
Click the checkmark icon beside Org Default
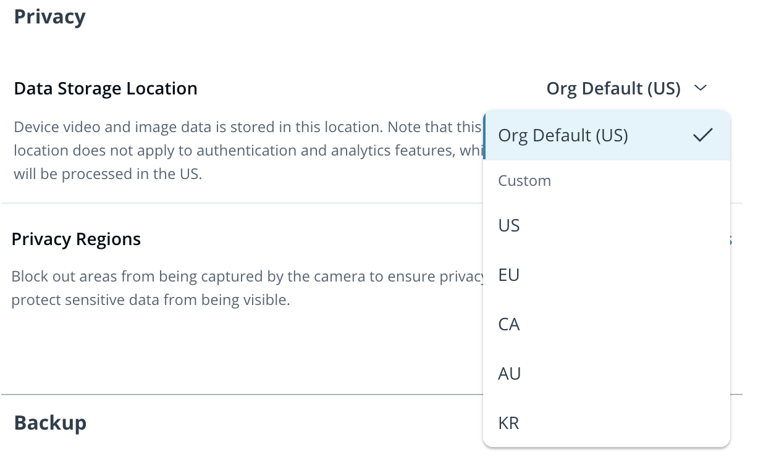click(x=702, y=136)
